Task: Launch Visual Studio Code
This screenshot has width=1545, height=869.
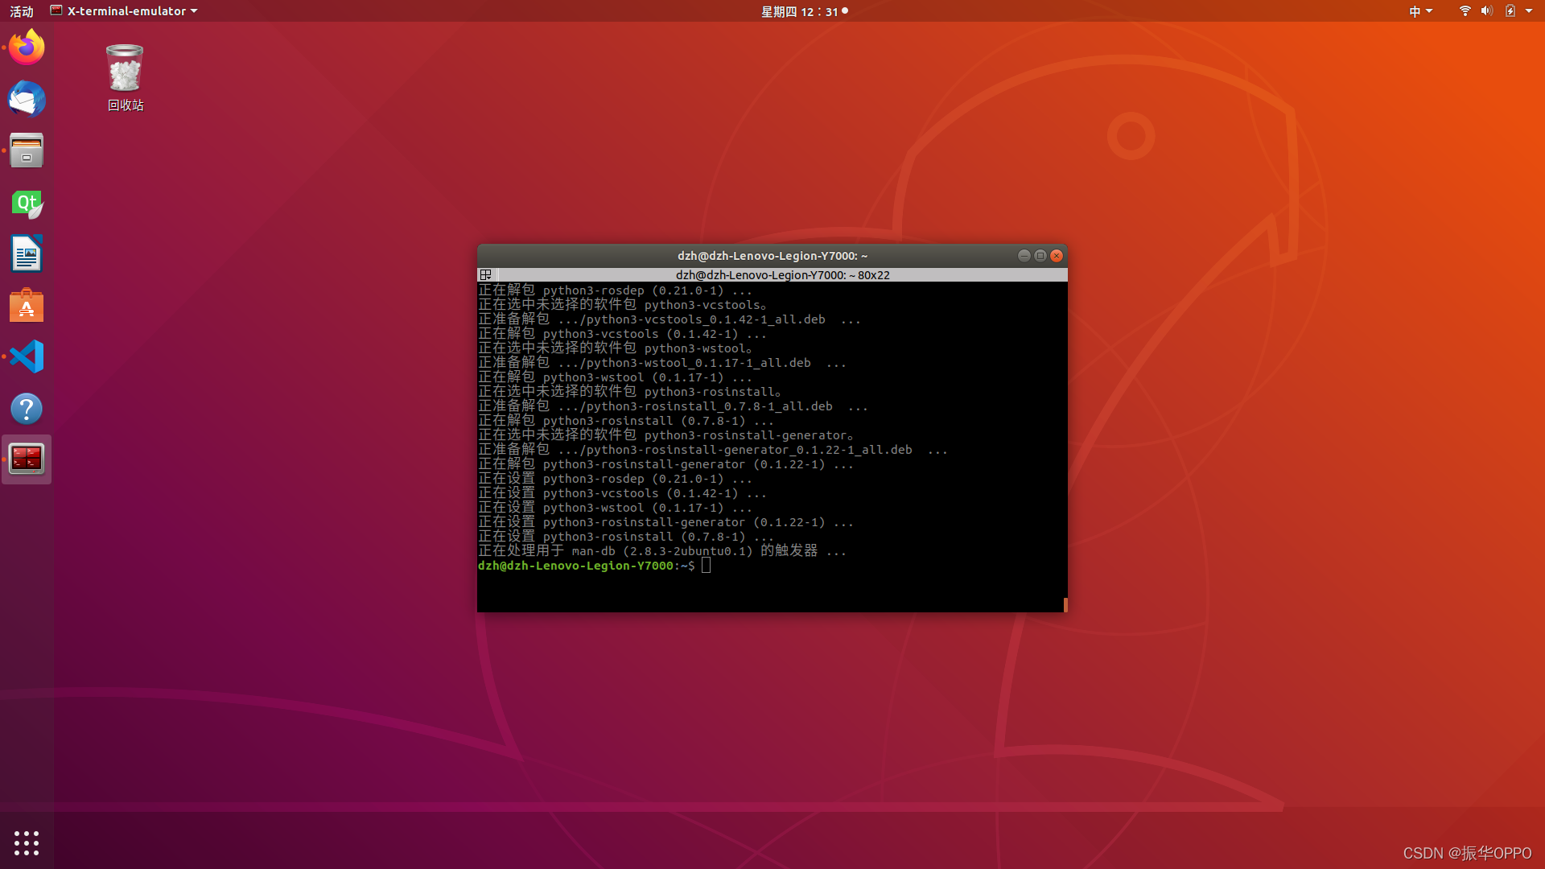Action: (27, 356)
